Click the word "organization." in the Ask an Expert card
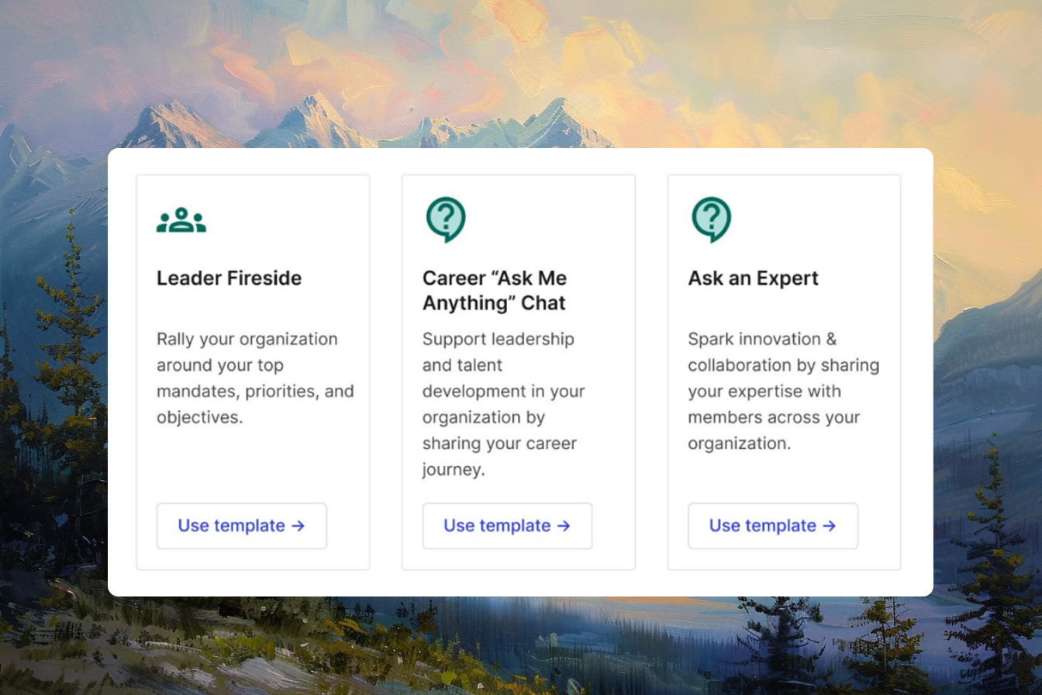Viewport: 1042px width, 695px height. pos(739,444)
